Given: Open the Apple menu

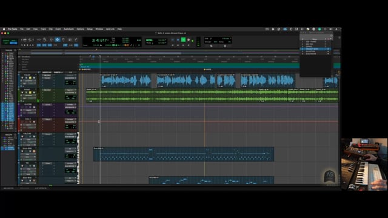Looking at the screenshot, I should (x=4, y=29).
